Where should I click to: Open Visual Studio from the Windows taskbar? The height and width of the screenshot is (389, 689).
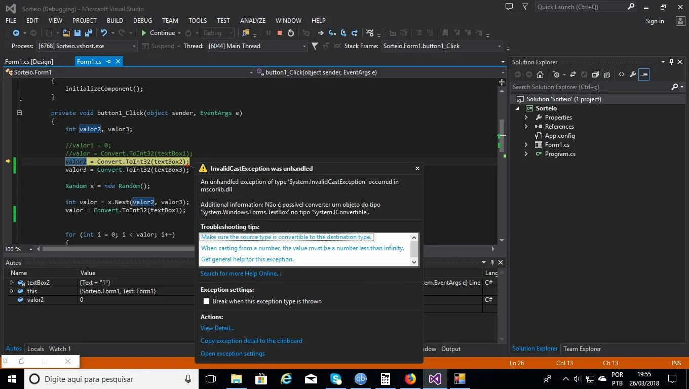coord(435,378)
